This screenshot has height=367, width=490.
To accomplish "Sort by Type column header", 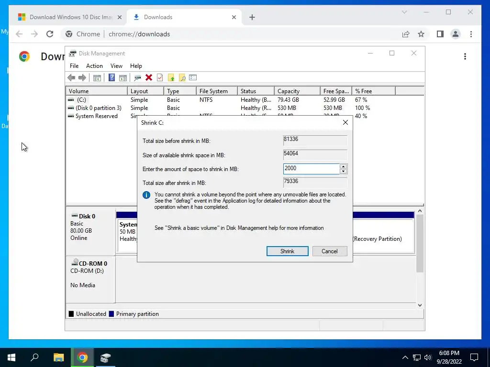I will (180, 91).
